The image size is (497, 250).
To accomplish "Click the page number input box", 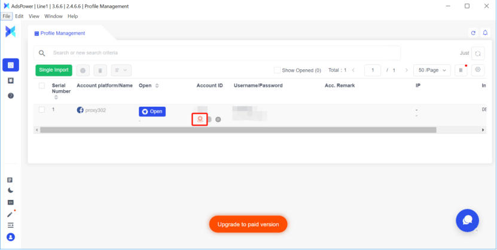I will [x=373, y=70].
